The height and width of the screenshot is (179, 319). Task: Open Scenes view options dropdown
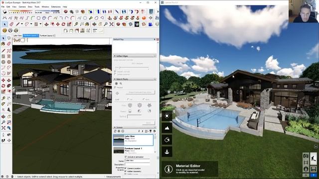(x=147, y=131)
